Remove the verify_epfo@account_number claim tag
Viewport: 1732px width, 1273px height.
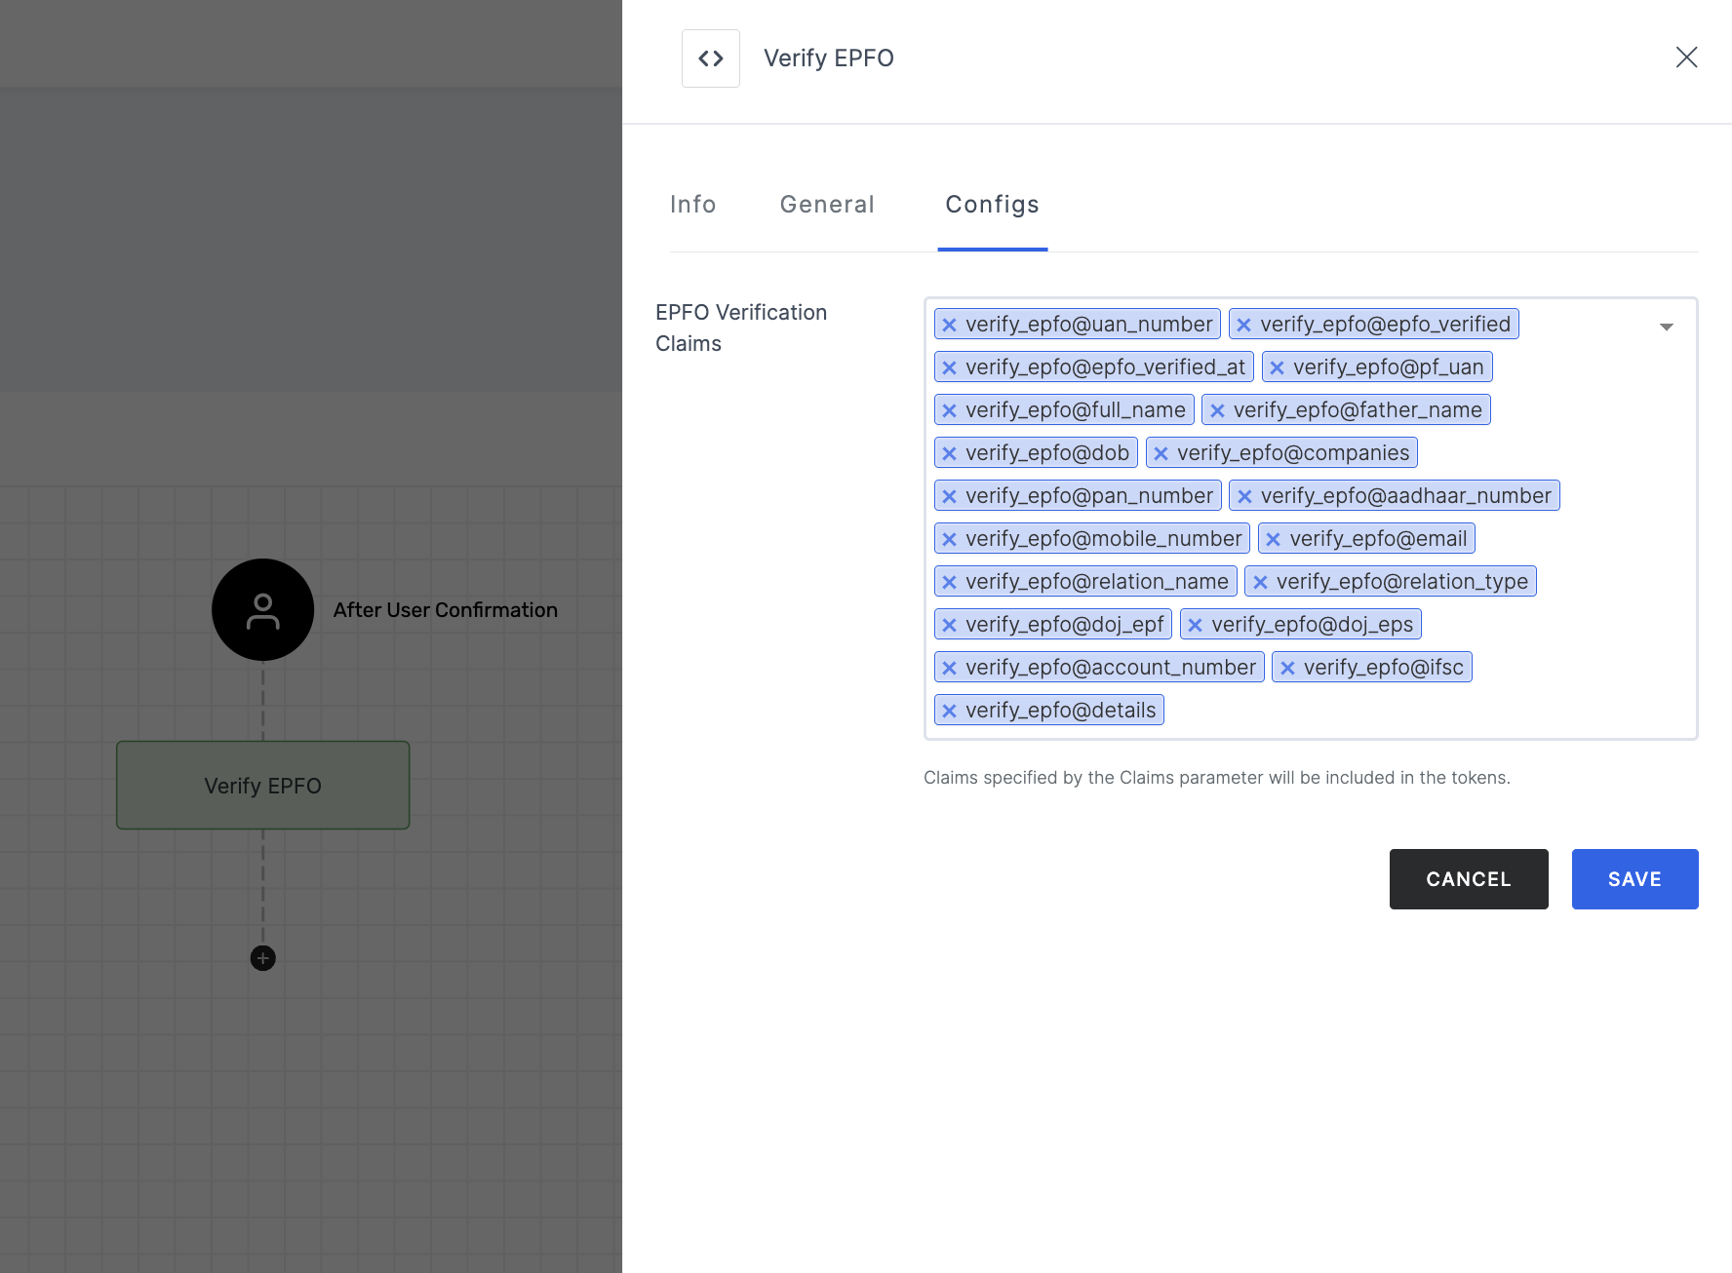pyautogui.click(x=949, y=668)
